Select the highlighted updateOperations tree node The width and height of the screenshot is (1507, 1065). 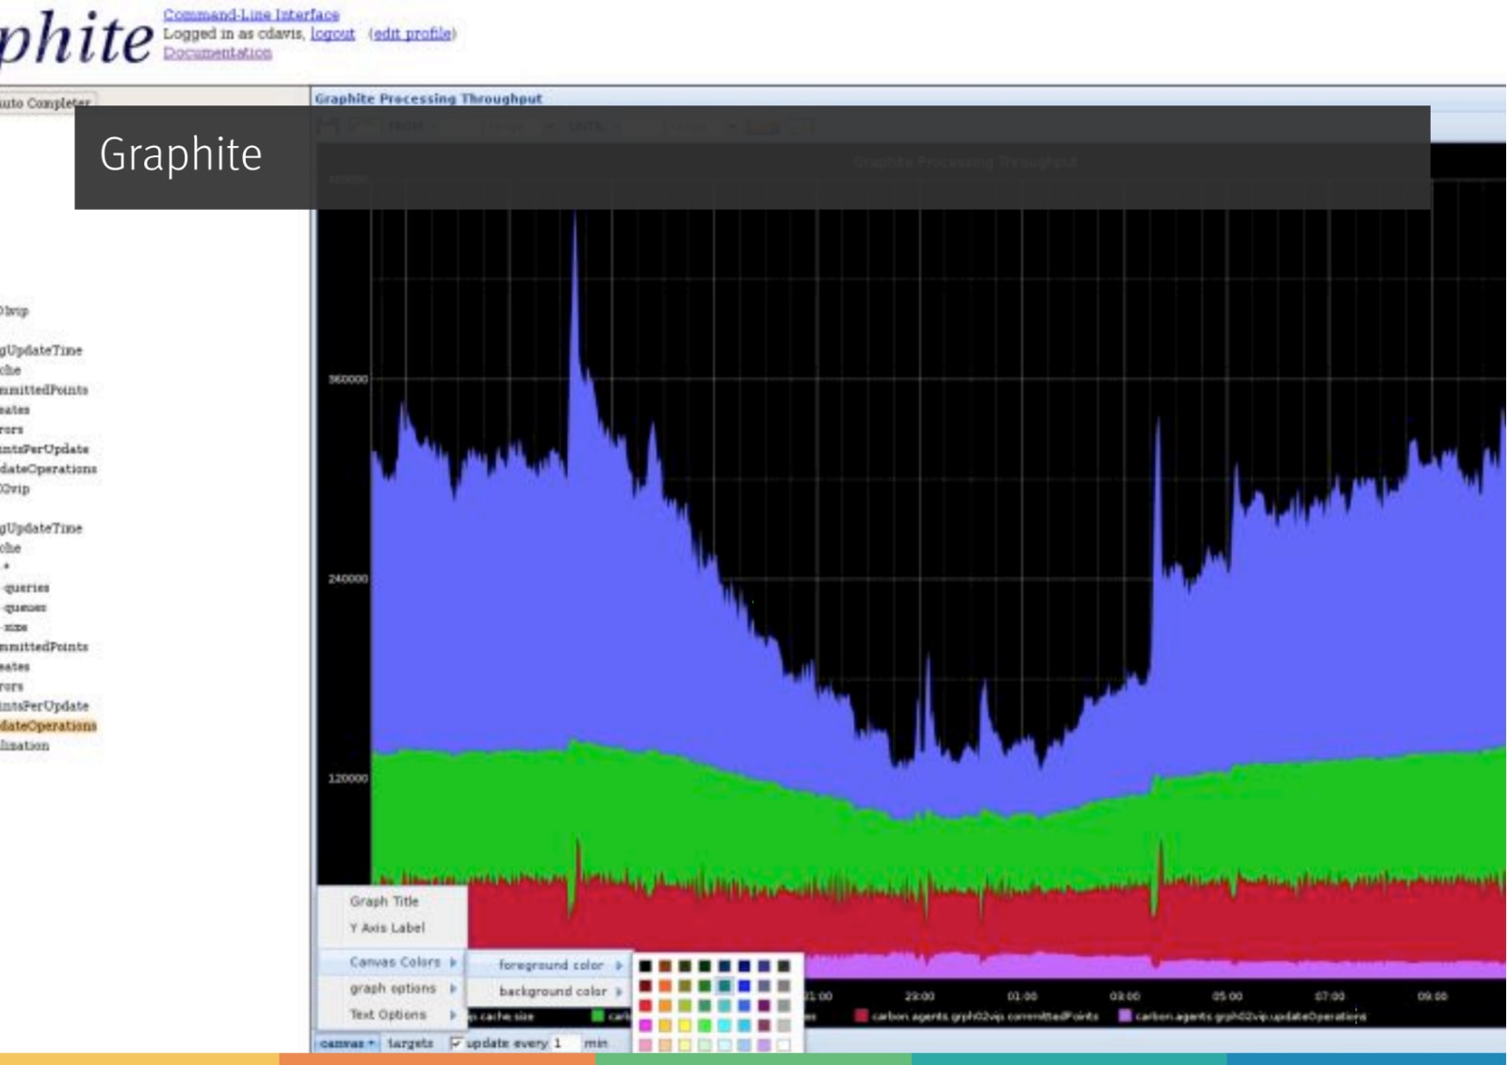coord(48,725)
